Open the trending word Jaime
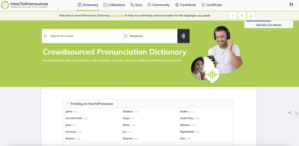Viewport: 299px width, 146px height. click(x=69, y=112)
